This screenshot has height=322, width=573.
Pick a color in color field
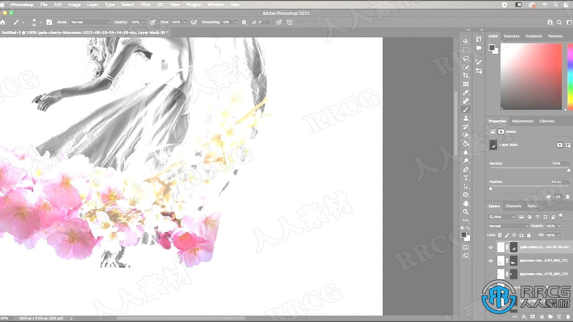531,76
